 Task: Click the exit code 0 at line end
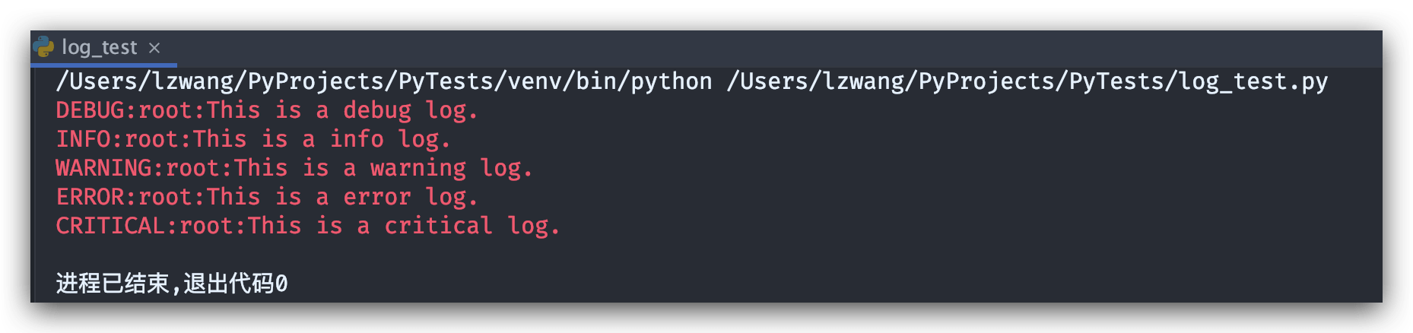pyautogui.click(x=281, y=284)
